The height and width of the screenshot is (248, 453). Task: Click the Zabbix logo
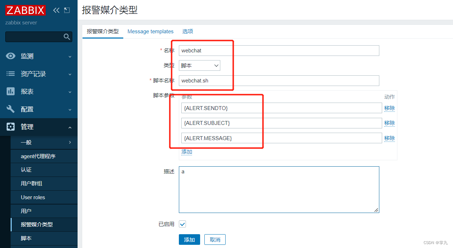click(26, 10)
